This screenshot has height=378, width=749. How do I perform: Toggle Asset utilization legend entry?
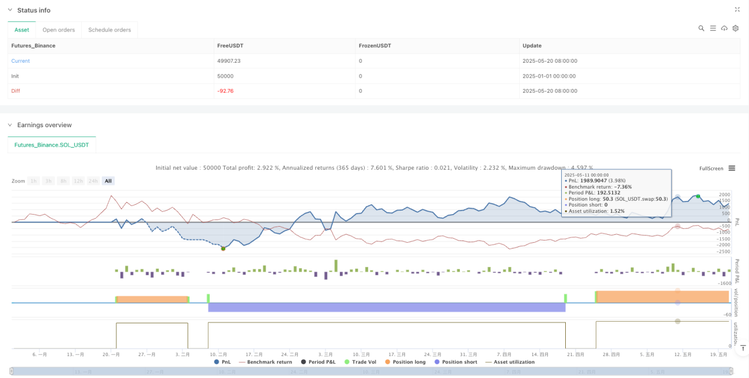[x=510, y=362]
